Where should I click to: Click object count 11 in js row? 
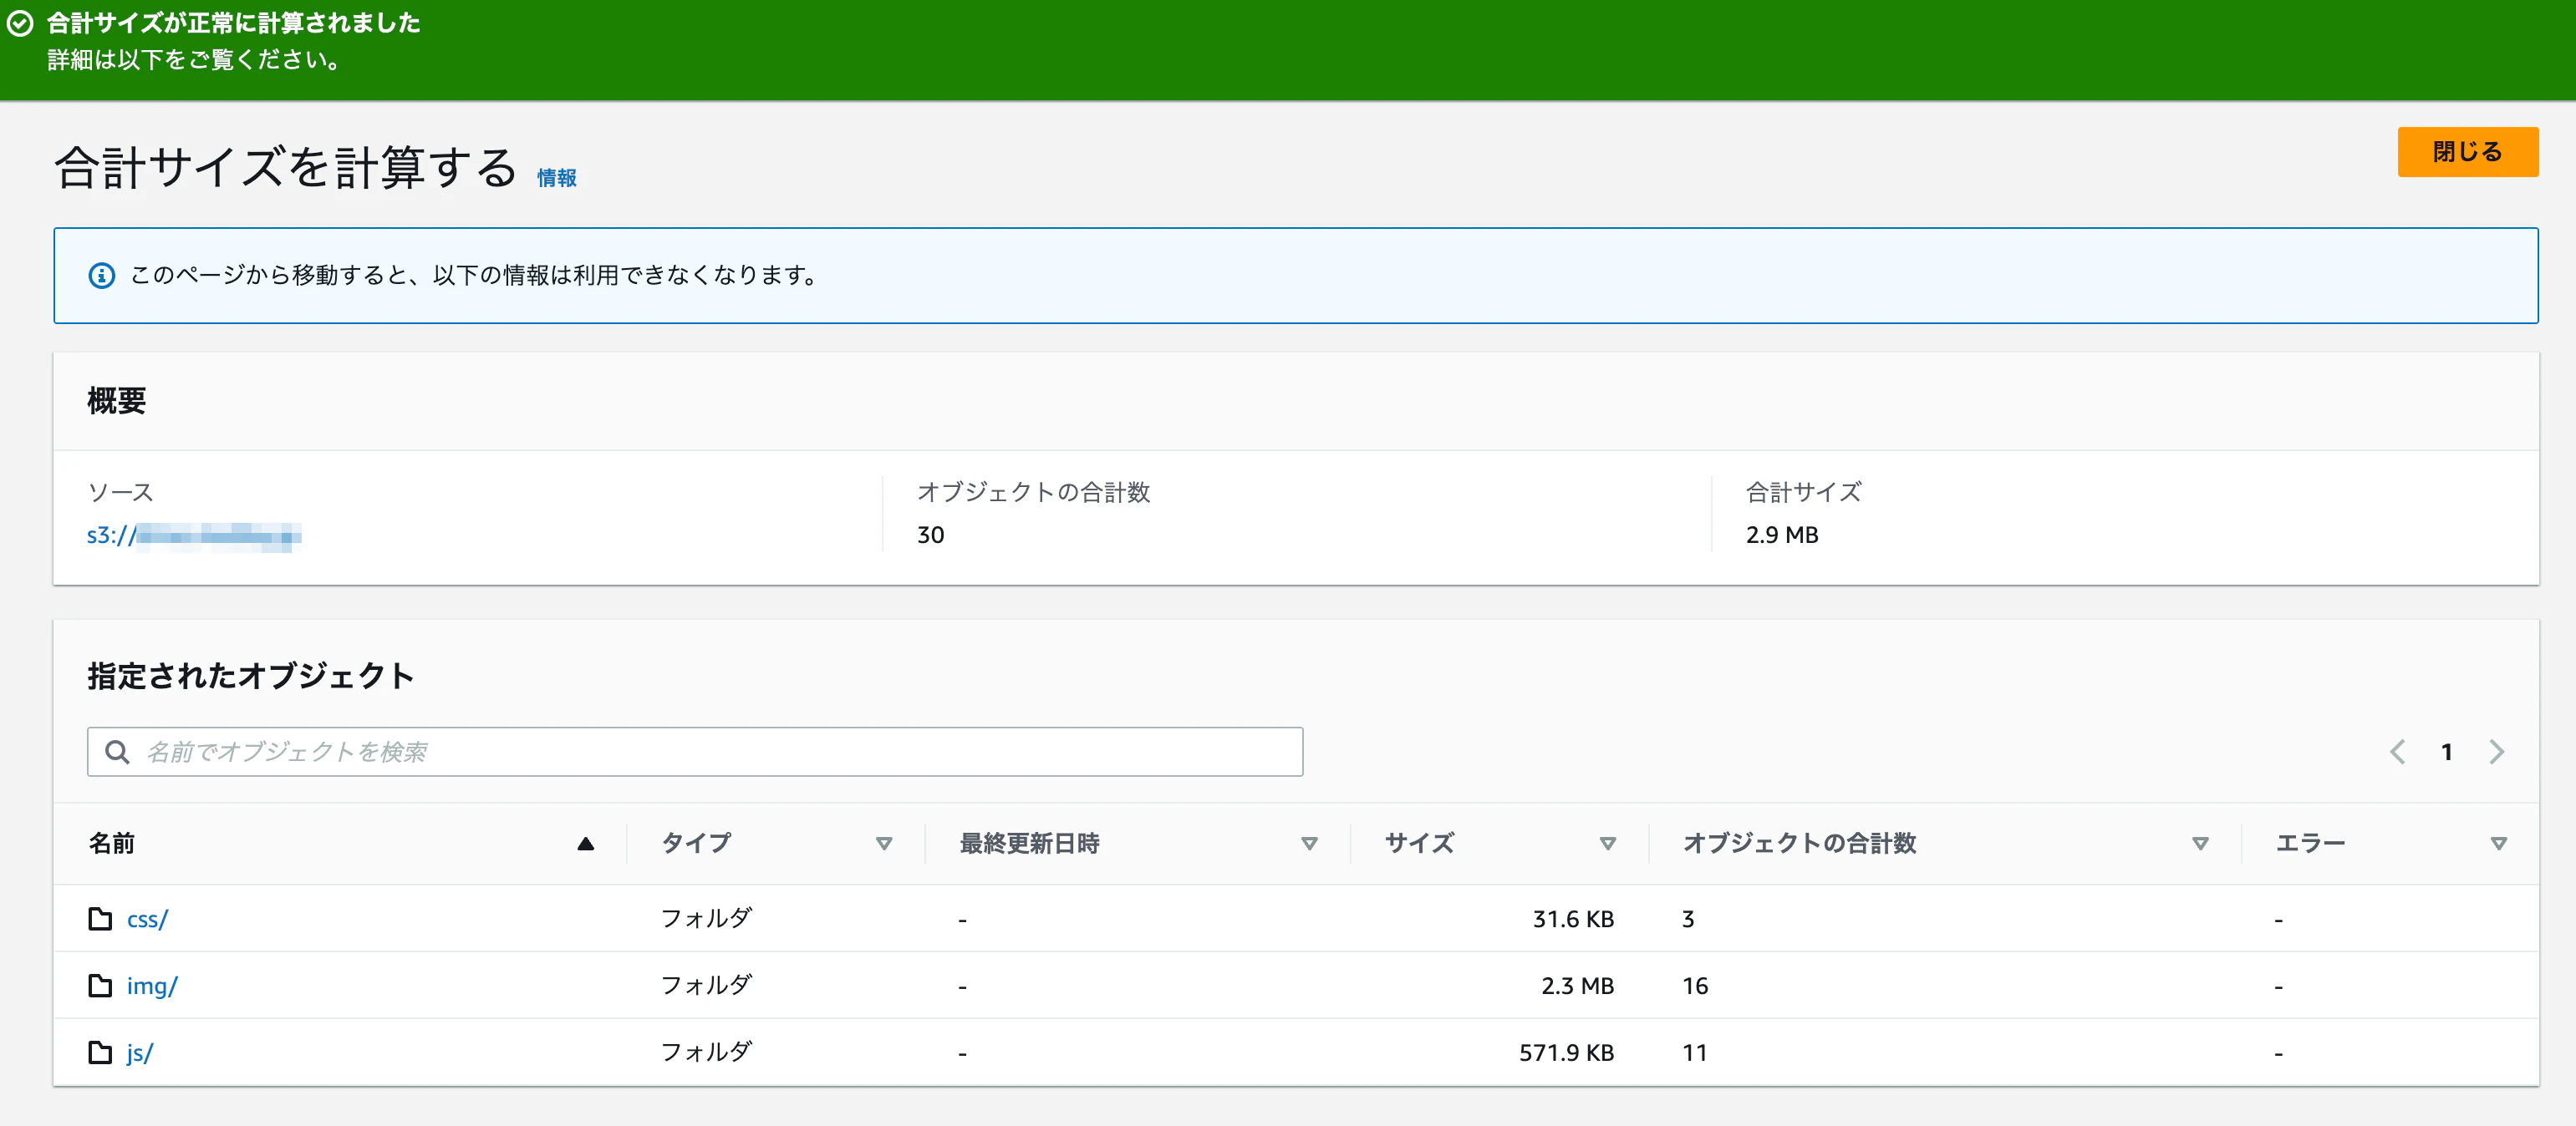pos(1694,1053)
